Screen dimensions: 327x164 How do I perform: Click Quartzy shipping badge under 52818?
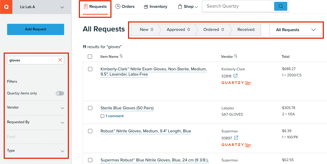pyautogui.click(x=236, y=83)
